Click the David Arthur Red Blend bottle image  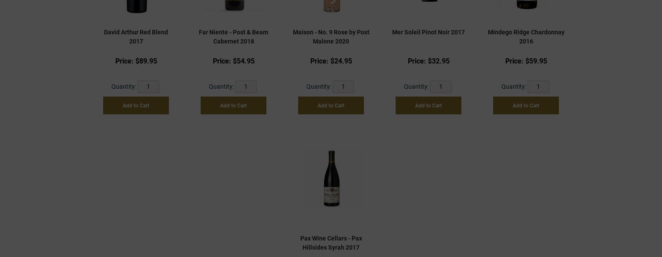click(136, 6)
